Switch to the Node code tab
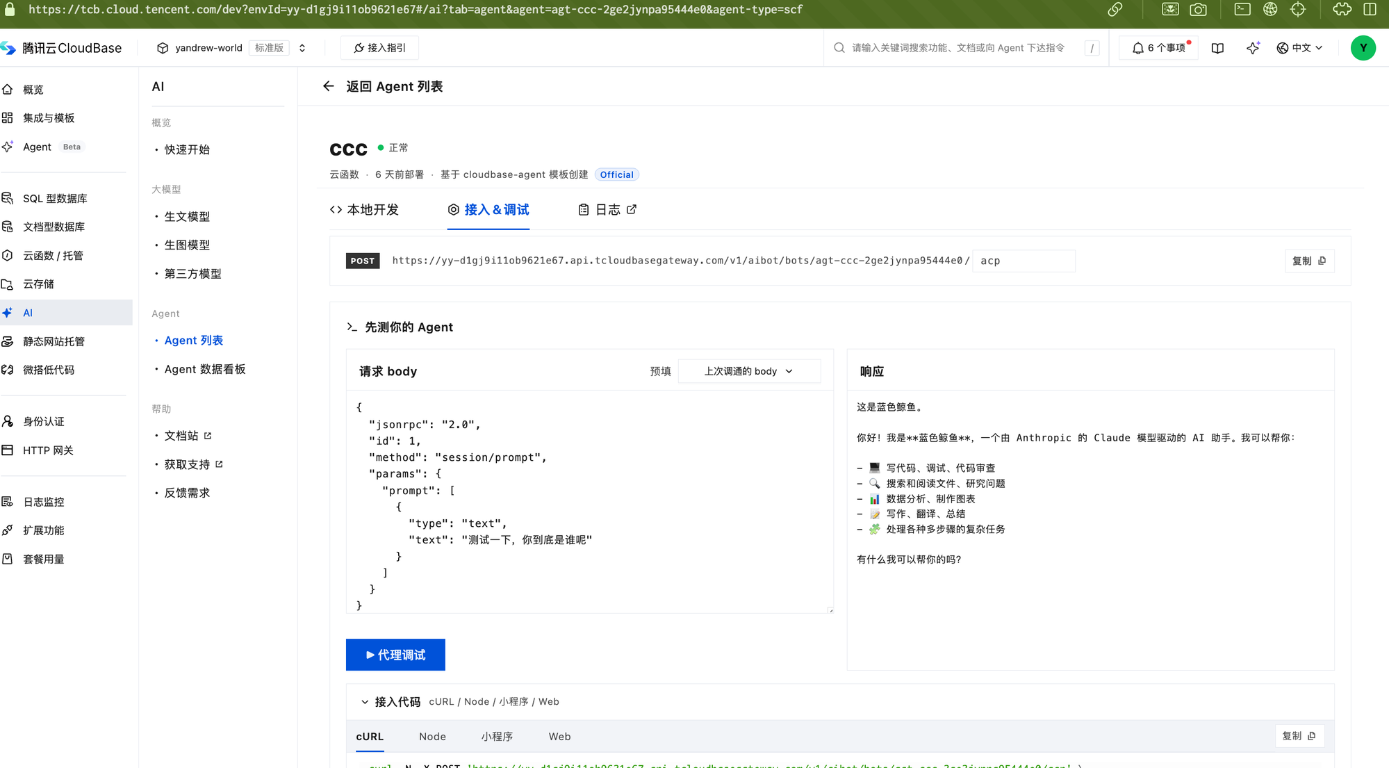 [432, 737]
